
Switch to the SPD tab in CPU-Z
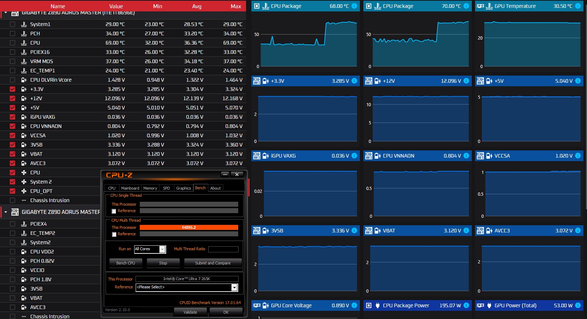coord(166,188)
